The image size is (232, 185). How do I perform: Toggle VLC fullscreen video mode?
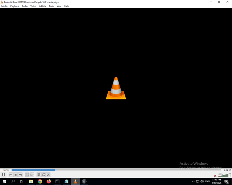click(x=27, y=175)
